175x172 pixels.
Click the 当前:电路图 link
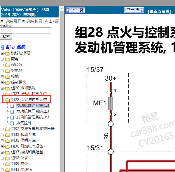click(16, 47)
